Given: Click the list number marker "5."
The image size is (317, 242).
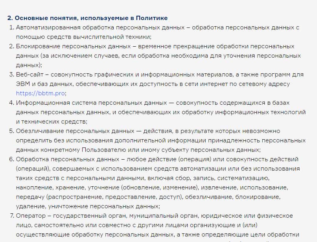Looking at the screenshot, I should (x=11, y=131).
